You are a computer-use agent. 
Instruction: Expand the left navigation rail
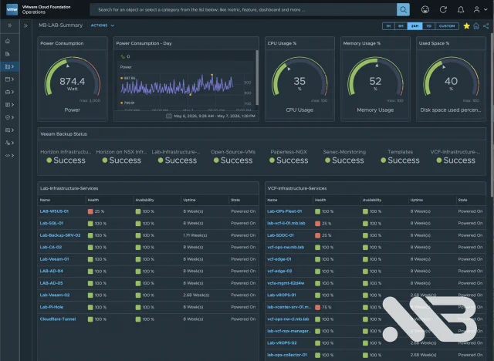9,25
